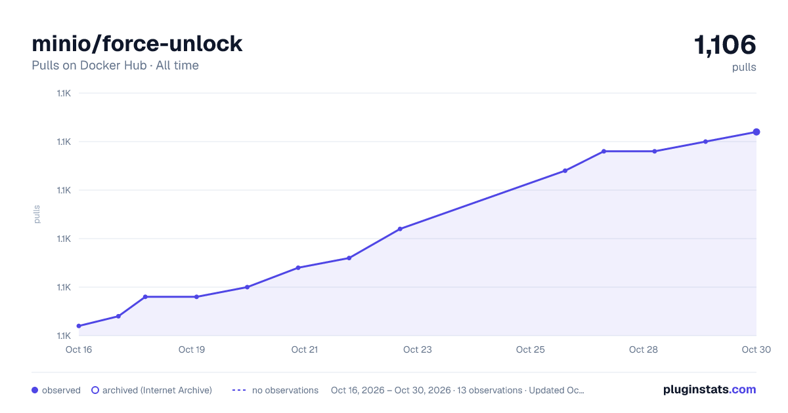Click 'Pulls on Docker Hub · All time' subtitle
Screen dimensions: 788x413
pos(115,66)
